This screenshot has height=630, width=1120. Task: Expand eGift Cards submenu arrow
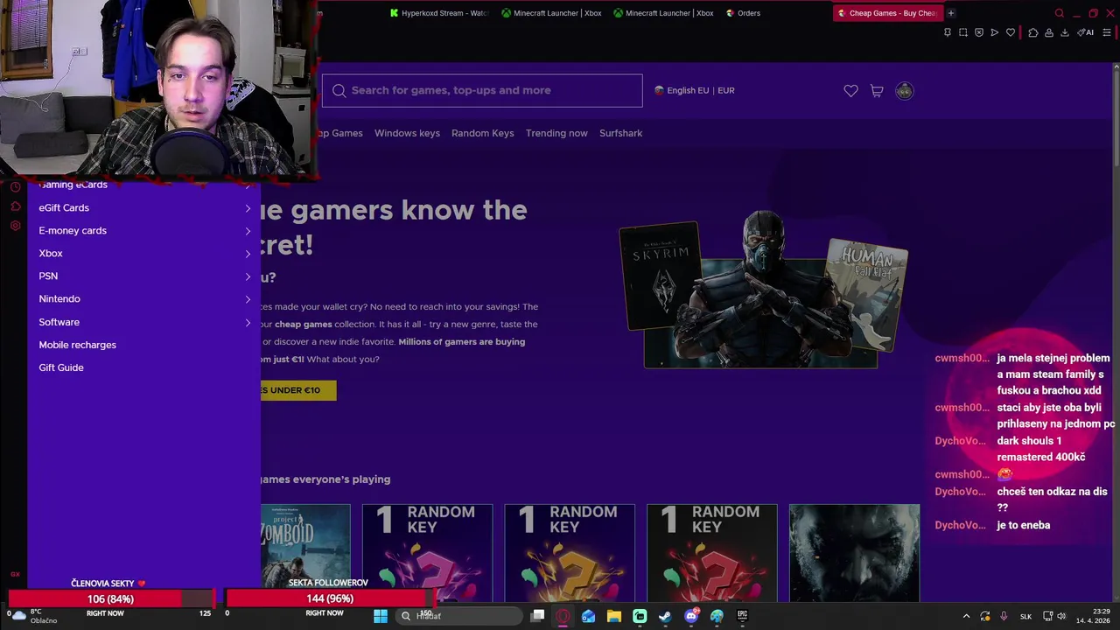pyautogui.click(x=248, y=208)
